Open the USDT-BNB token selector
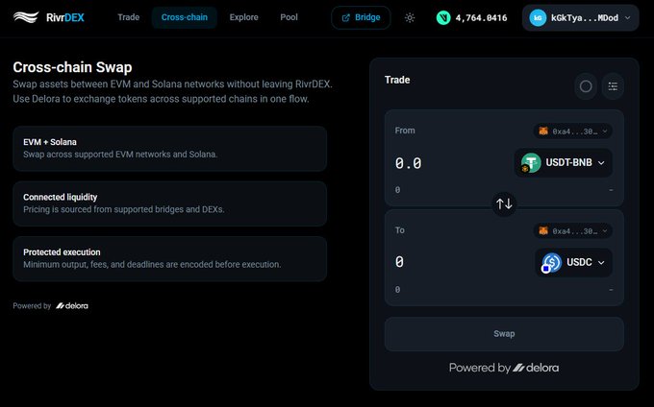 (564, 163)
